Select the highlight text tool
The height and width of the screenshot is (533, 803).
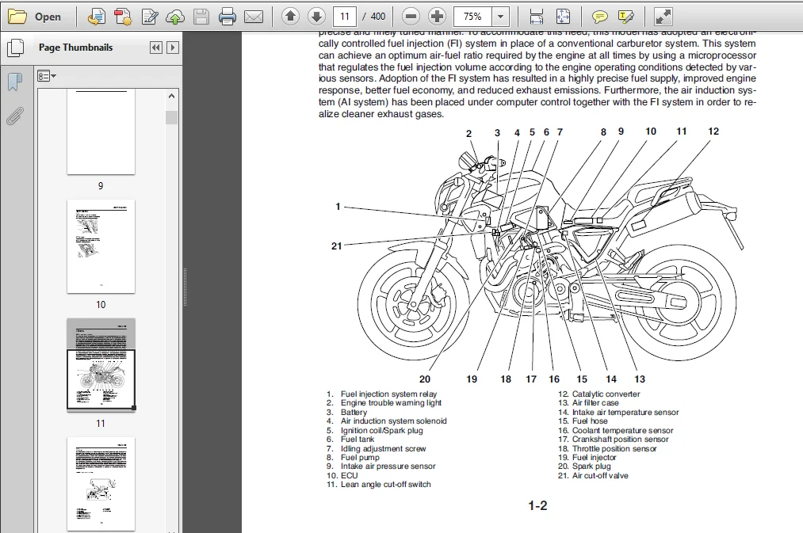[625, 17]
